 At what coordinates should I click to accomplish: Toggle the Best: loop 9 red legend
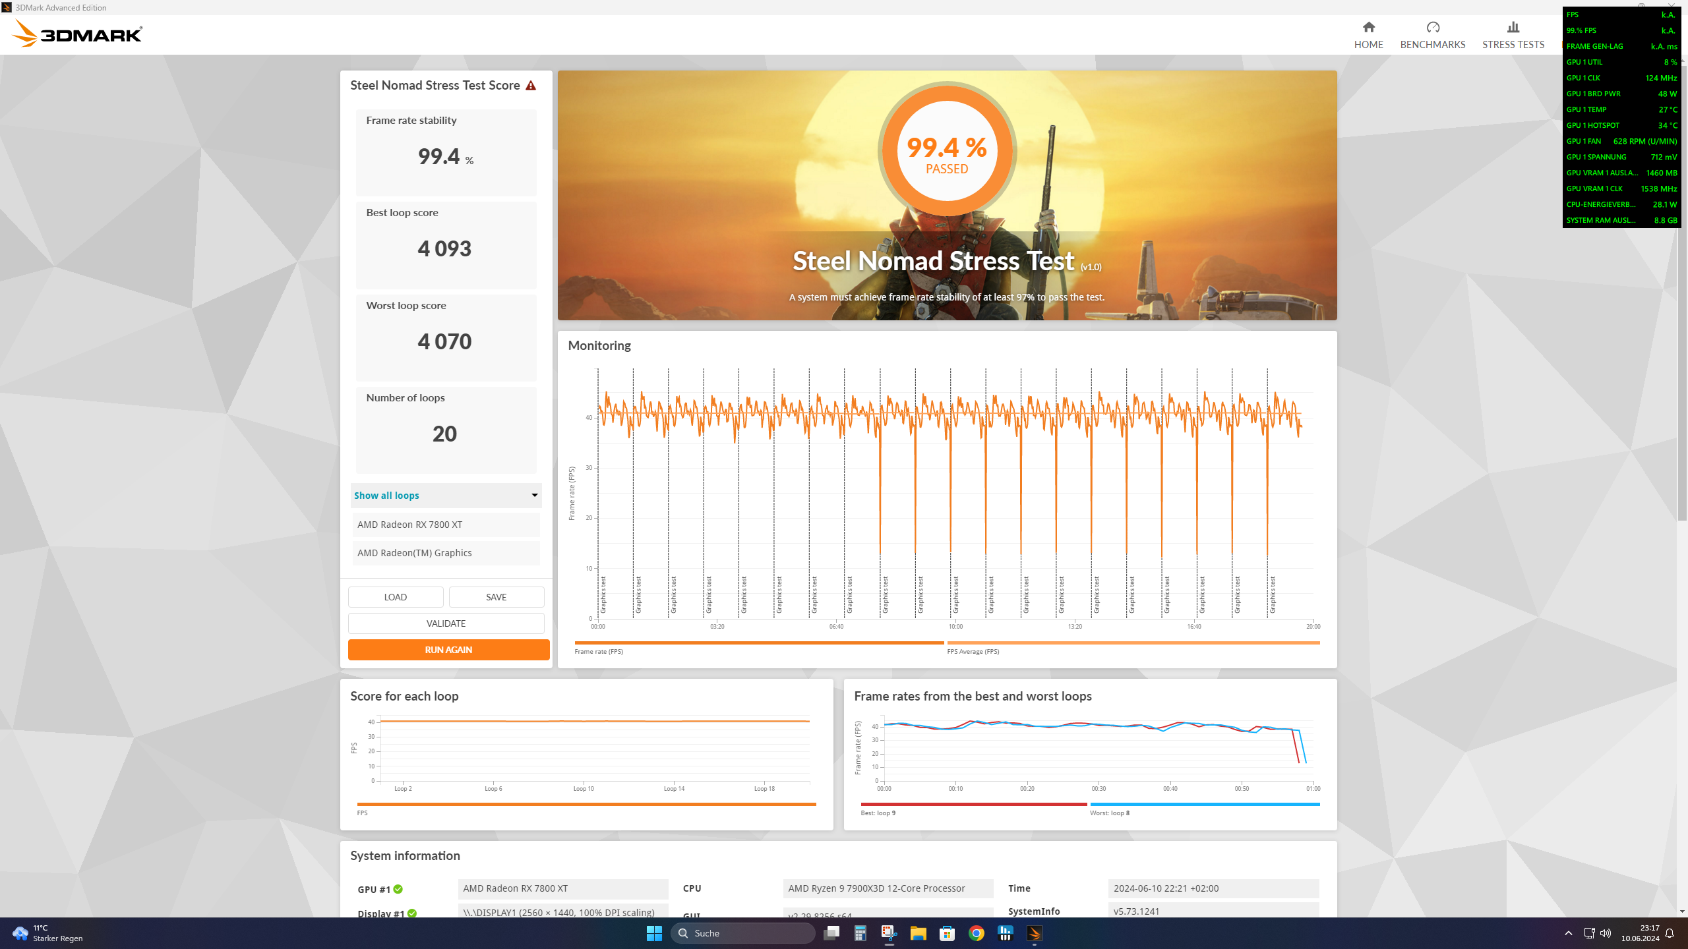973,805
